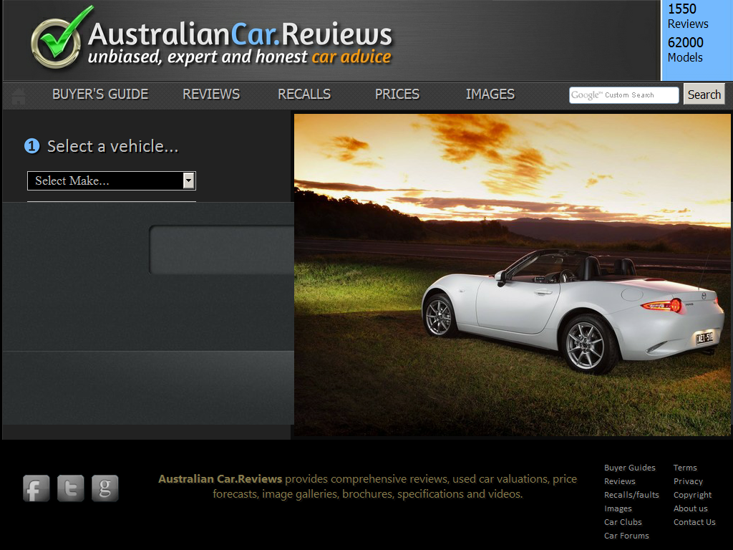Click the white Mazda convertible photo
The image size is (733, 550).
[513, 275]
